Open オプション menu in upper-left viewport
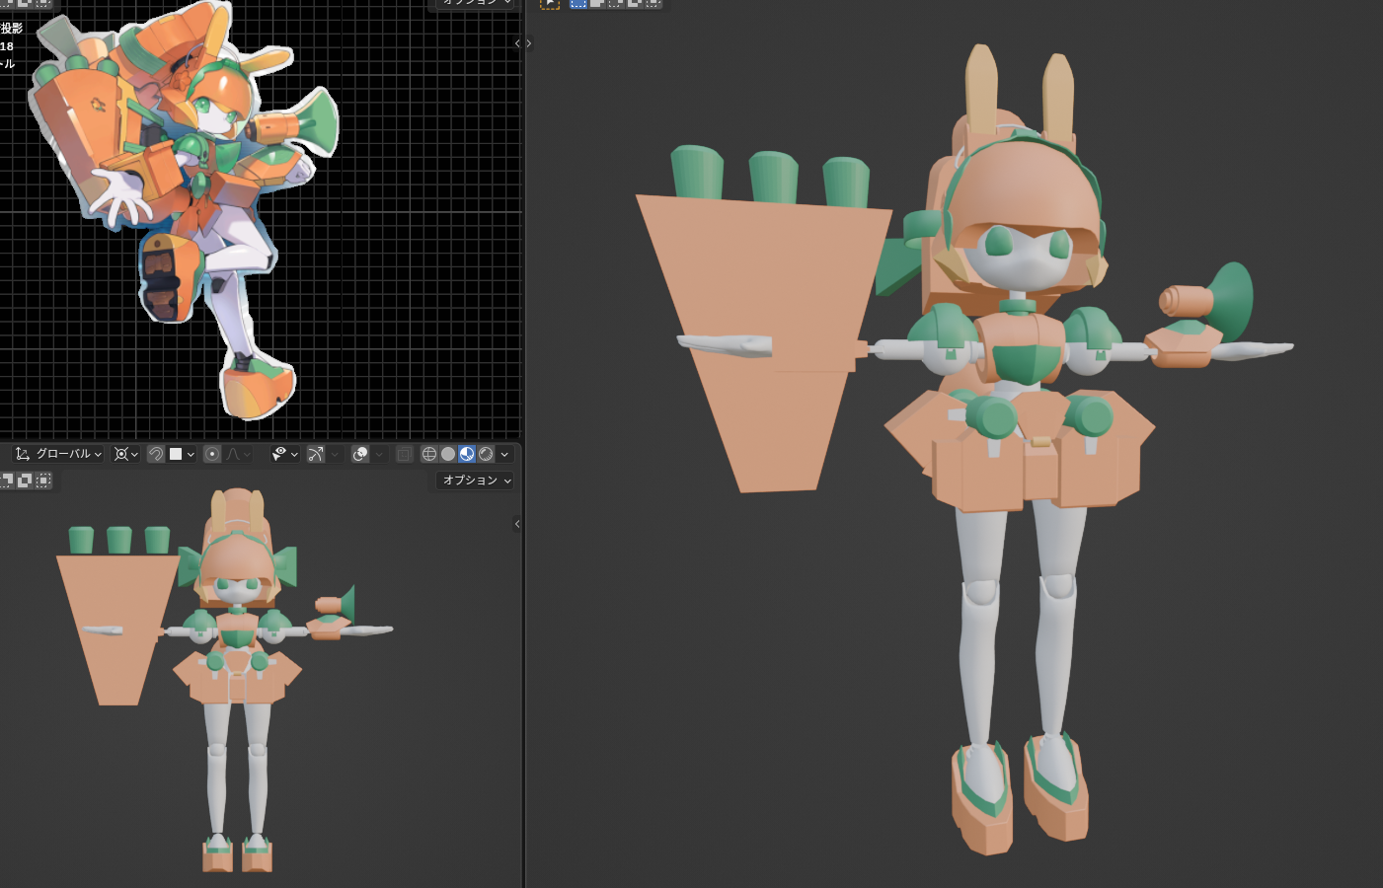This screenshot has width=1383, height=888. coord(476,3)
